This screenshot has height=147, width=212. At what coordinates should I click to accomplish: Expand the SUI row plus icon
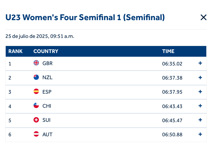(200, 120)
